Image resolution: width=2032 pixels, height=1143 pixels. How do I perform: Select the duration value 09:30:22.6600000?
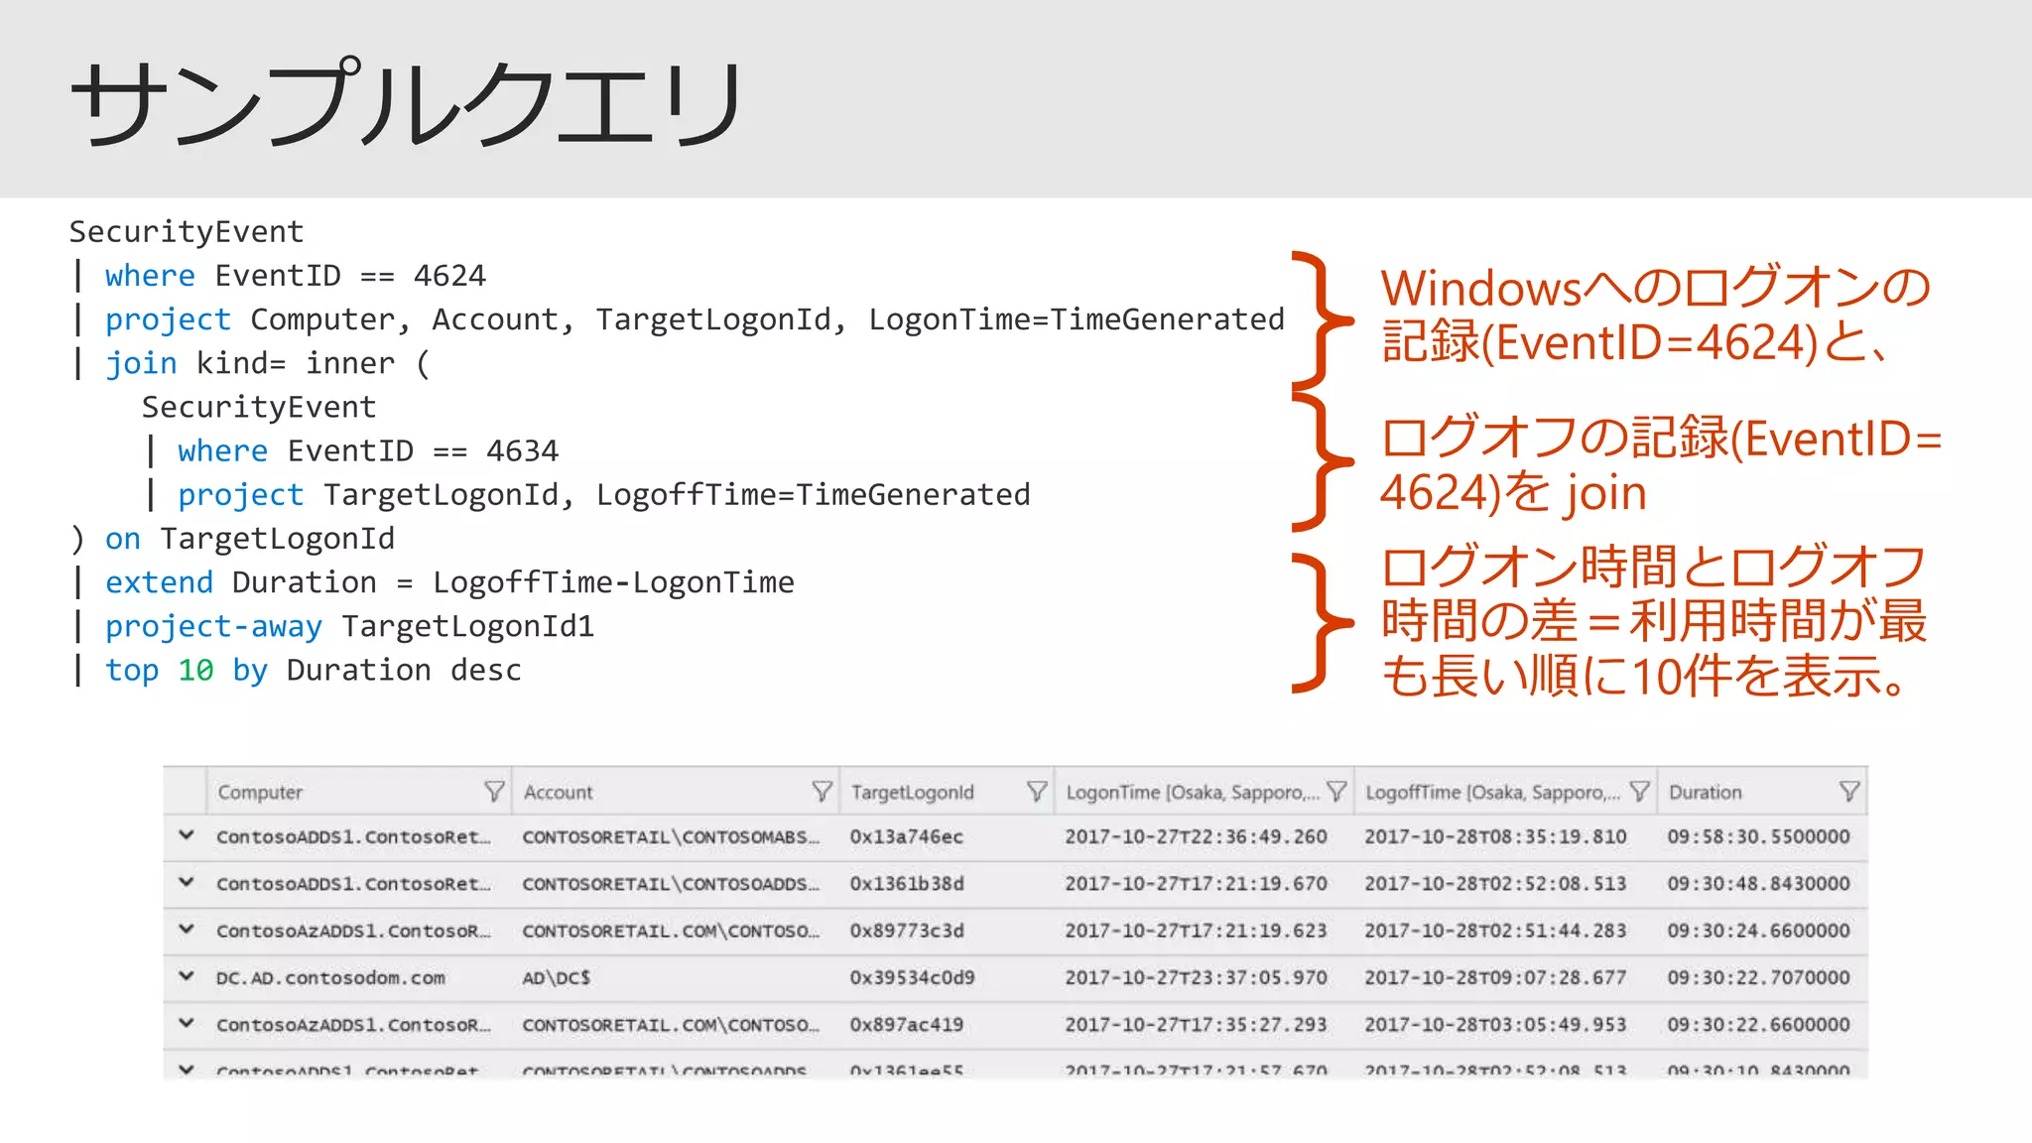click(x=1758, y=1025)
